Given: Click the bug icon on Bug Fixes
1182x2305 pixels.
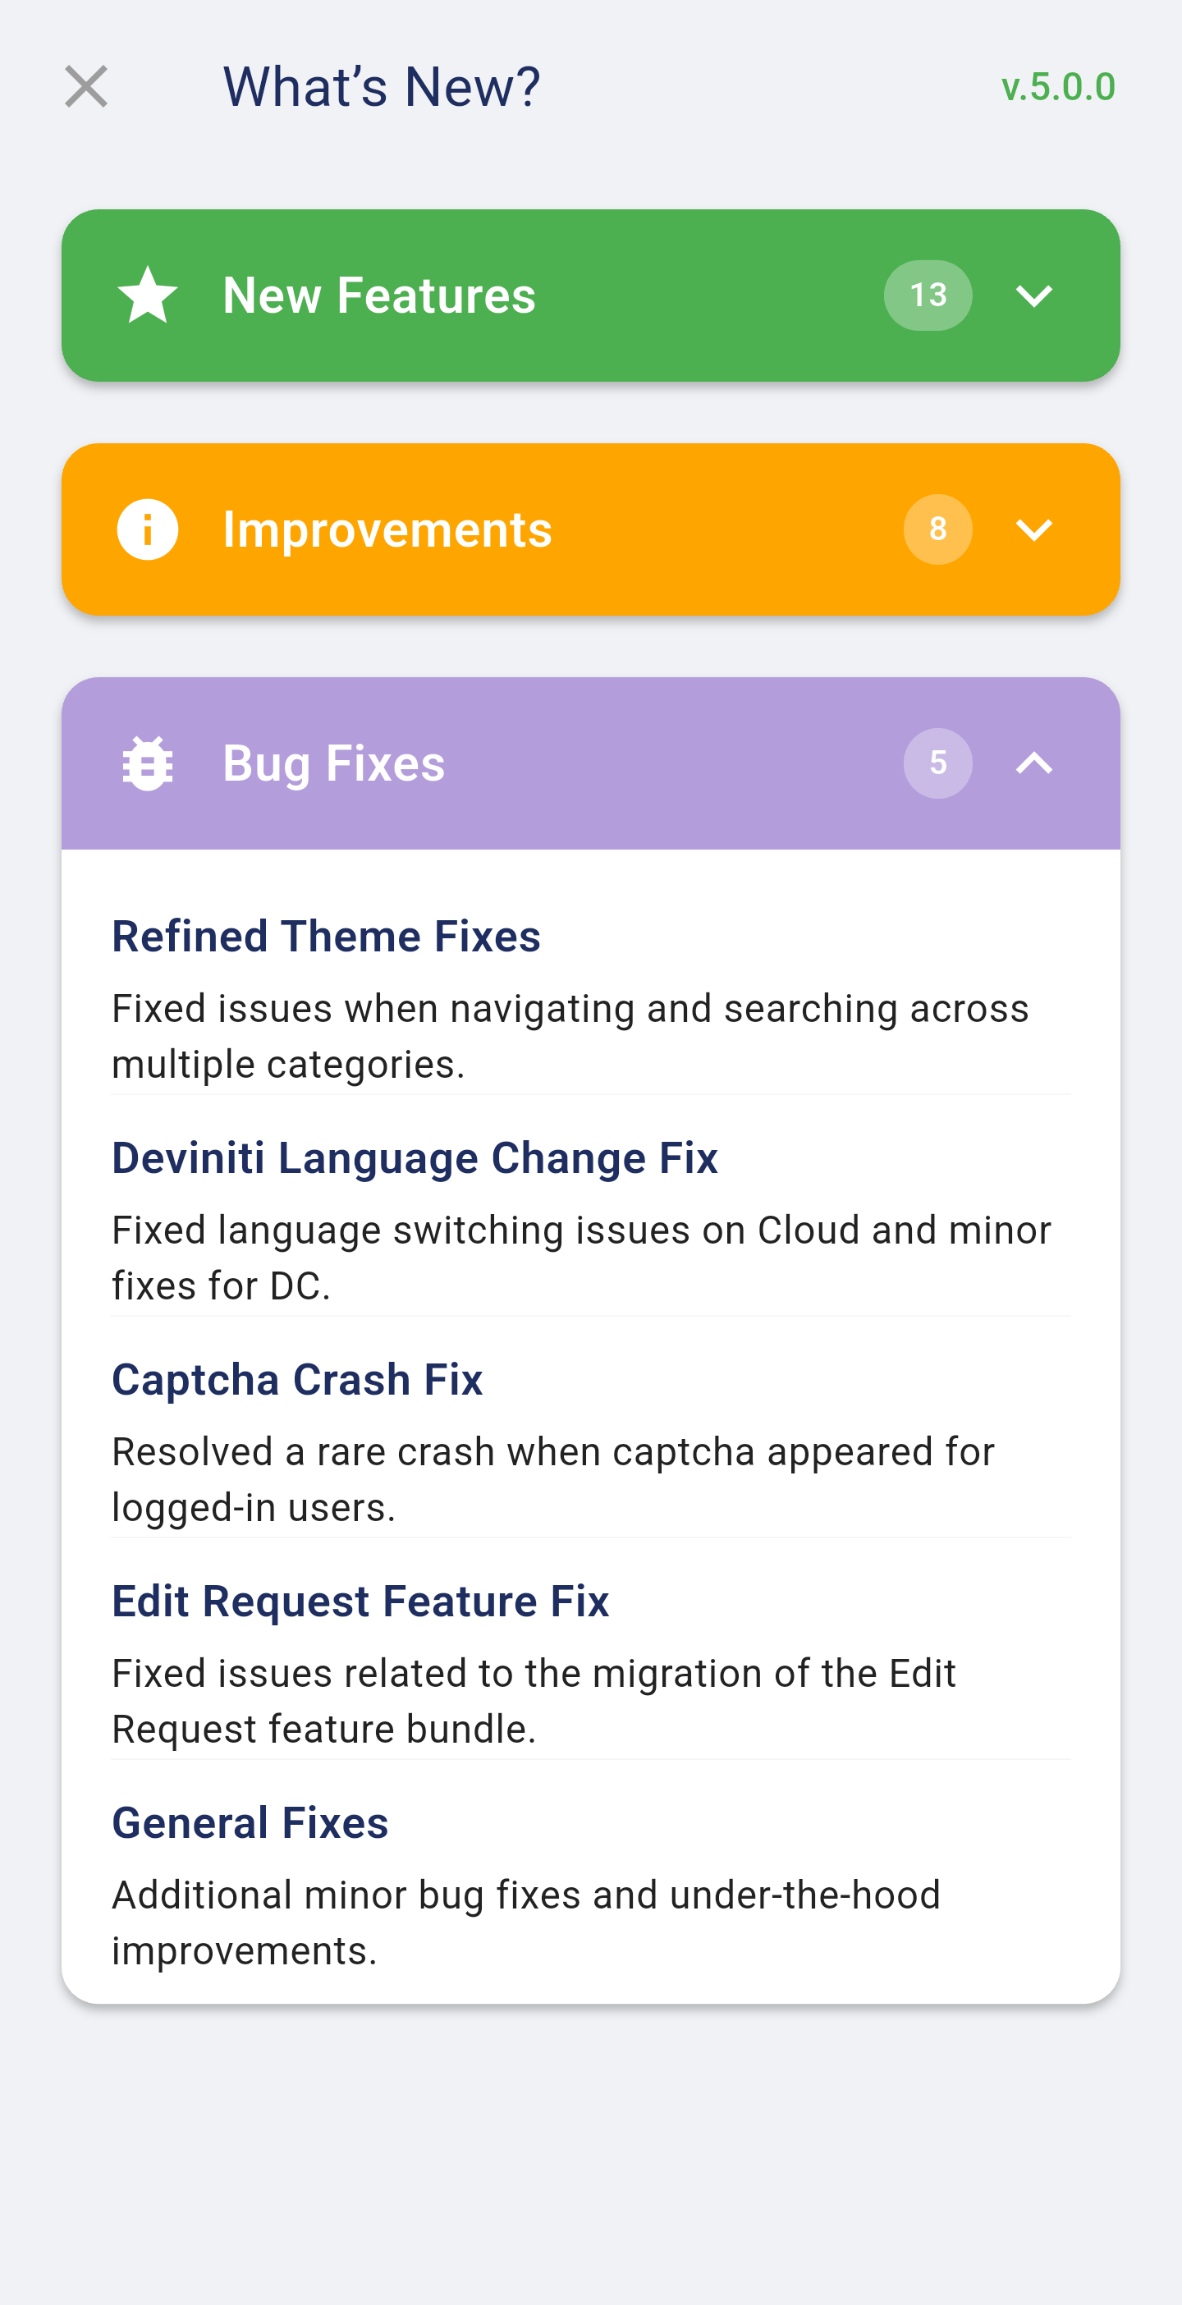Looking at the screenshot, I should tap(148, 763).
